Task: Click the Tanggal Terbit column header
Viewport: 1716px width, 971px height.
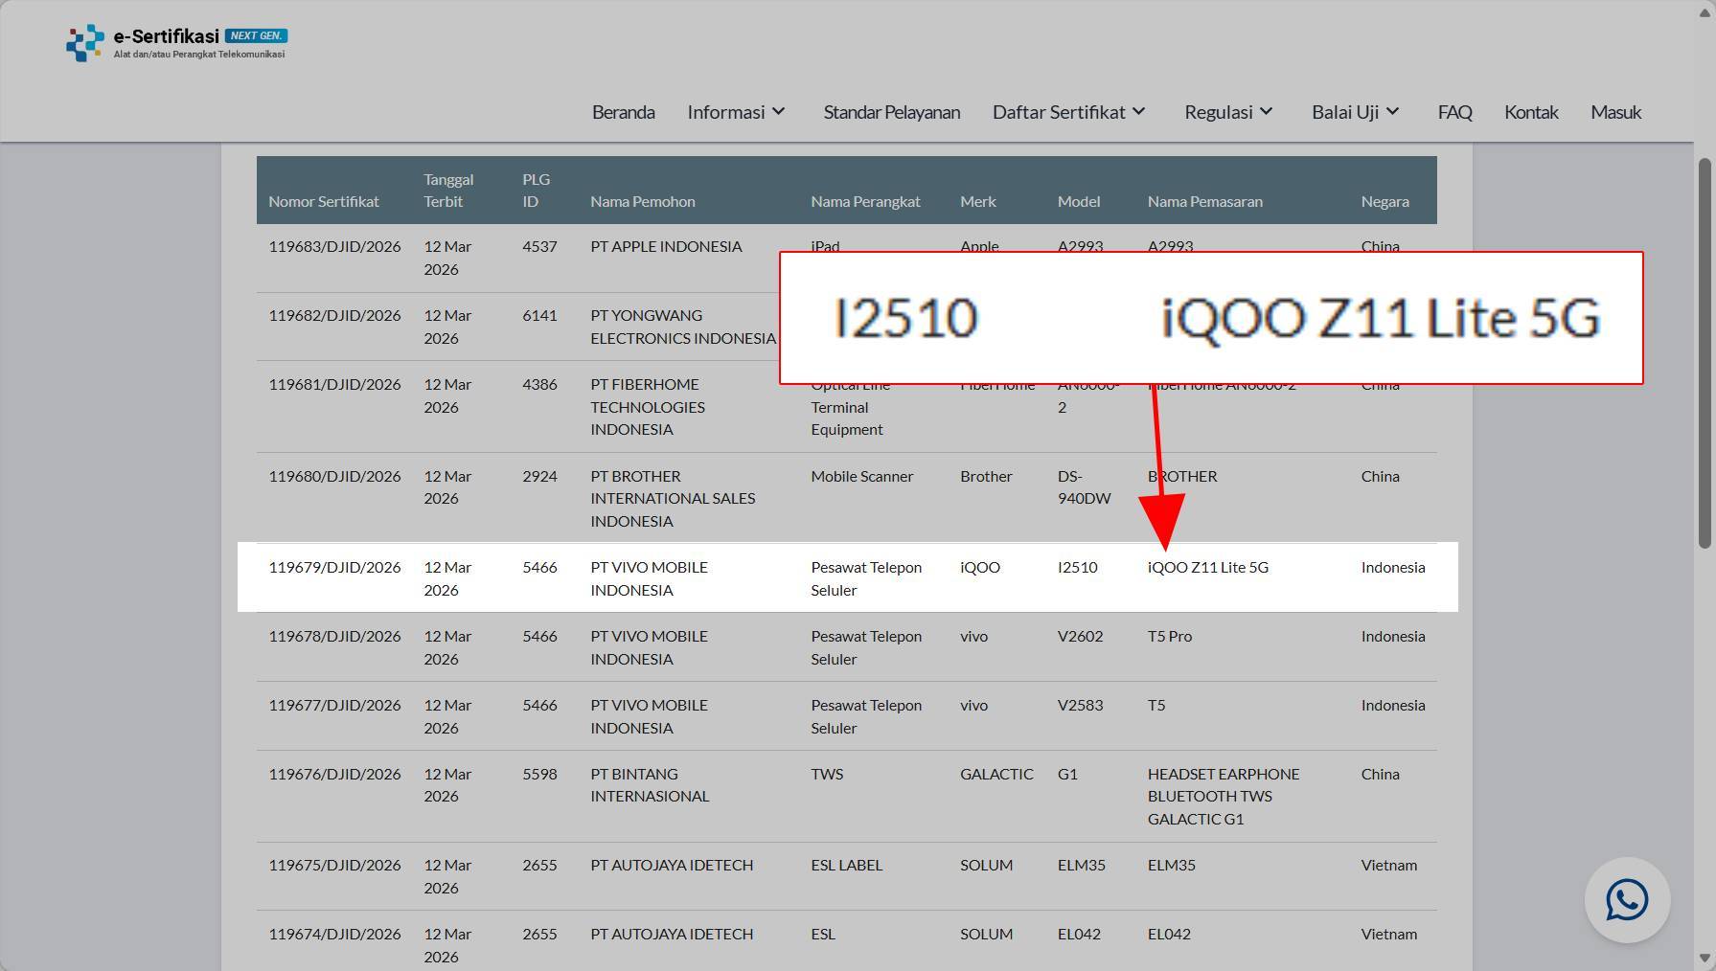Action: [x=448, y=191]
